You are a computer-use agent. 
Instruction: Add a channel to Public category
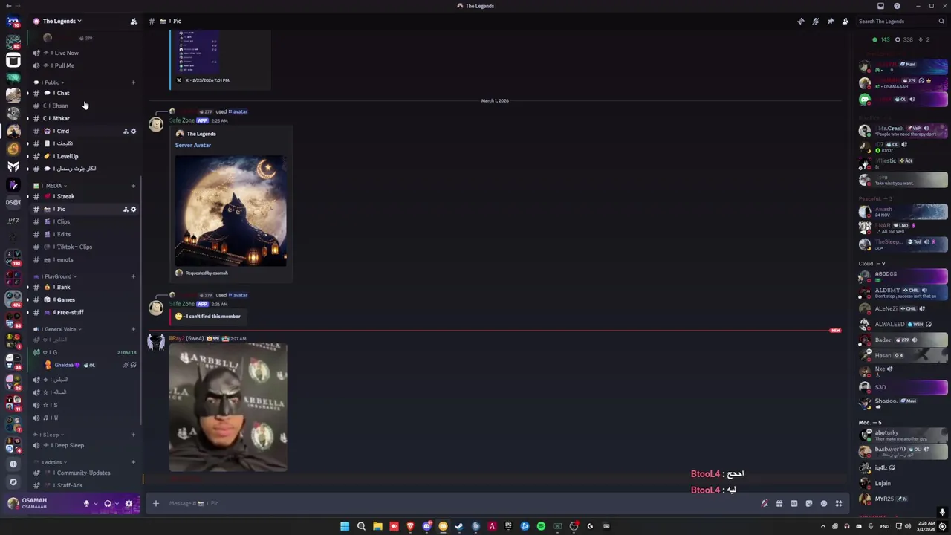pos(133,82)
